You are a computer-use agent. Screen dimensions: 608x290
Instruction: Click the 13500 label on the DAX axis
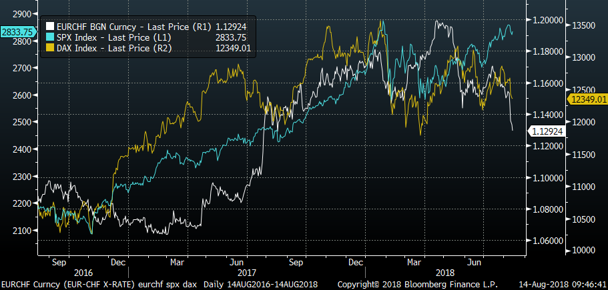click(x=583, y=25)
